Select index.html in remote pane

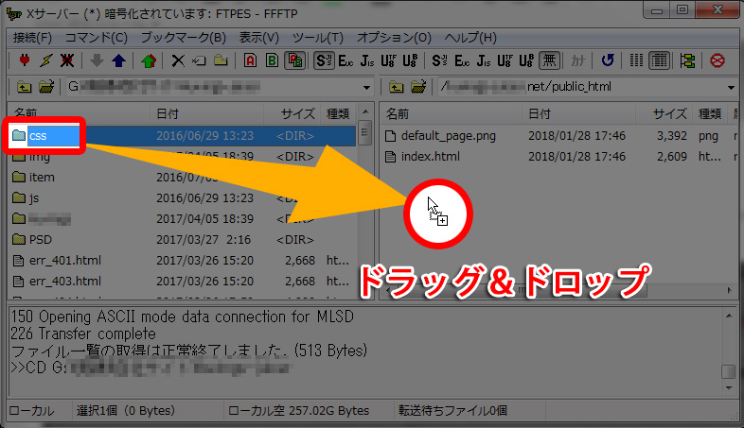422,157
